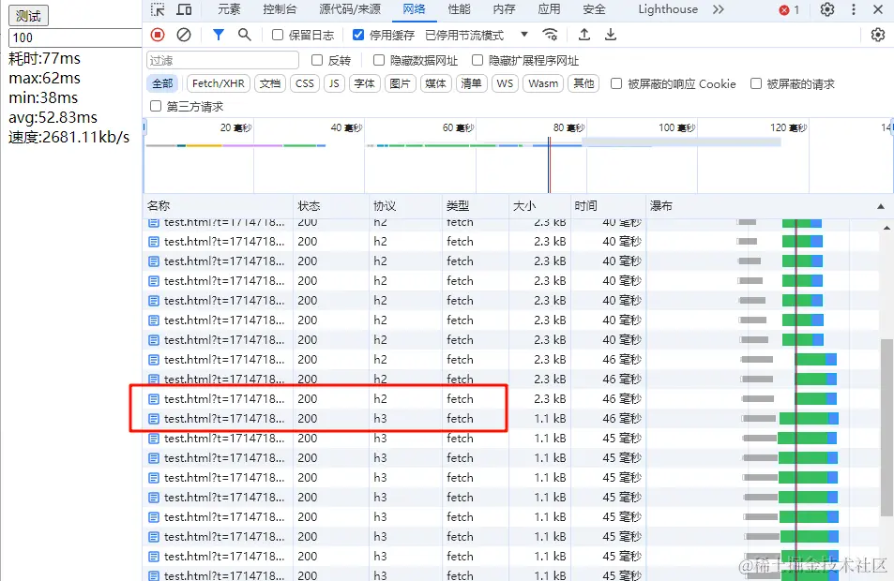The image size is (894, 581).
Task: Filter requests by 文档 type
Action: tap(269, 83)
